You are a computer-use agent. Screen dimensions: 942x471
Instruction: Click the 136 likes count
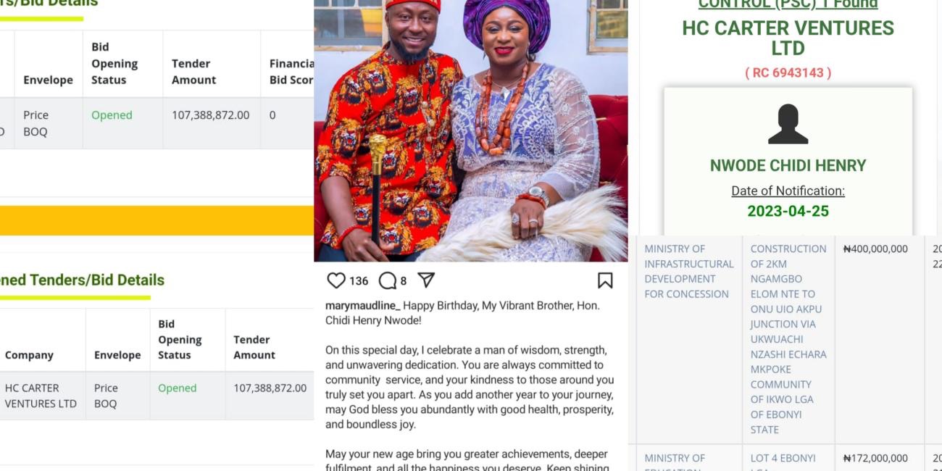coord(359,281)
